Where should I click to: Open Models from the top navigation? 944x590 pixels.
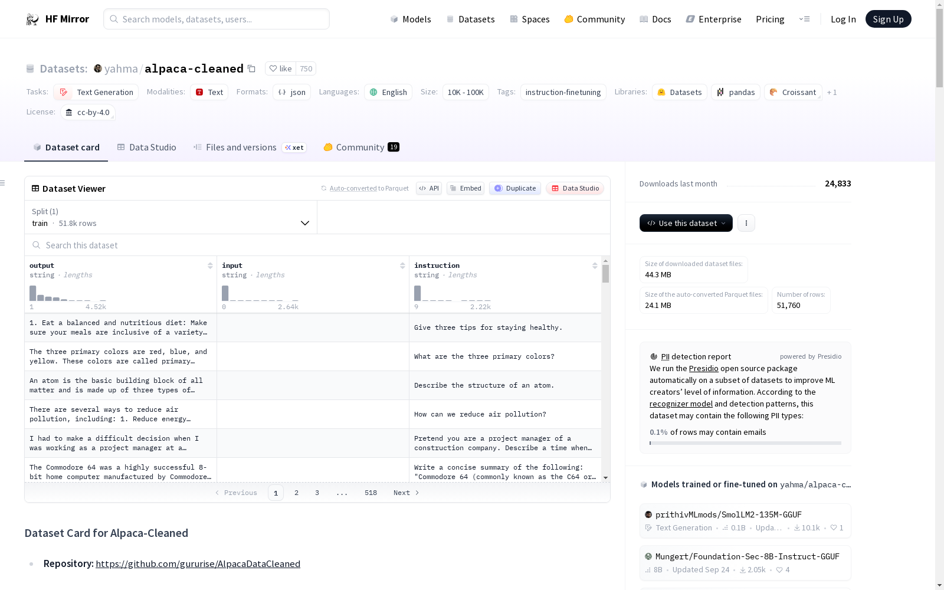[411, 19]
